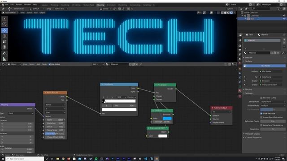This screenshot has height=161, width=287.
Task: Activate the Annotate pencil tool
Action: point(4,53)
